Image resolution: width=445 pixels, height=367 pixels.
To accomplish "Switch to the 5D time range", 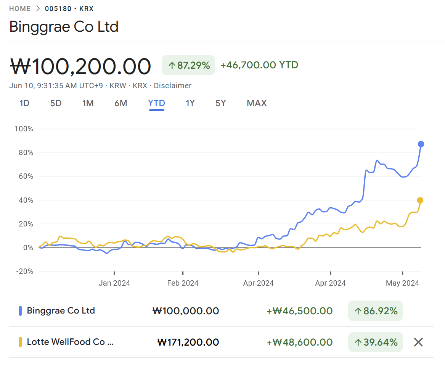I will tap(56, 103).
